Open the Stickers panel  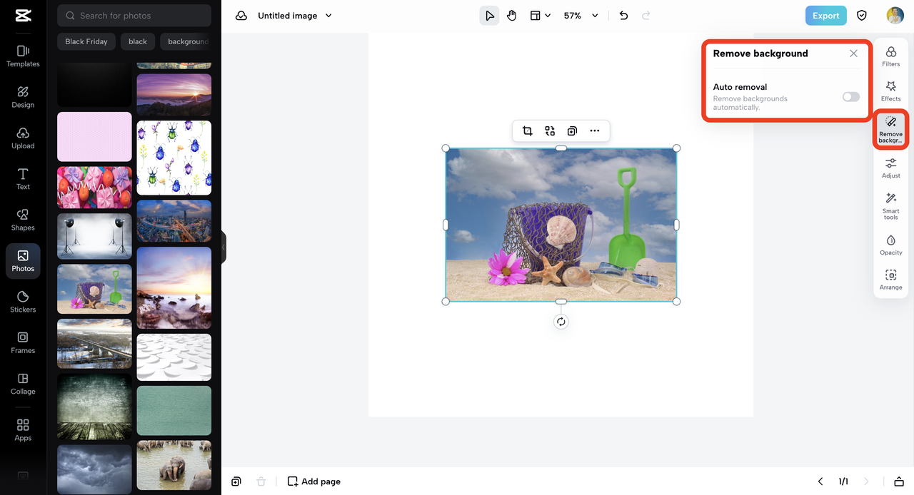pos(23,302)
